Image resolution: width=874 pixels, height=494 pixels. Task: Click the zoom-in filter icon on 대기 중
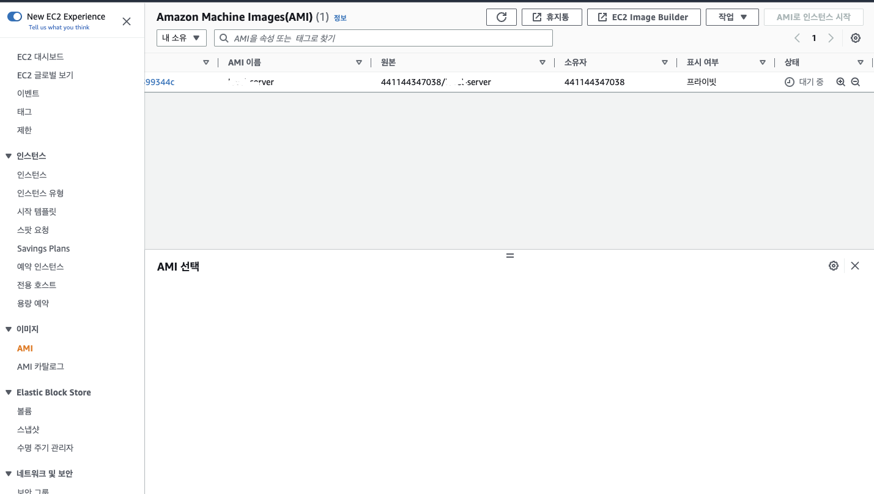coord(840,82)
